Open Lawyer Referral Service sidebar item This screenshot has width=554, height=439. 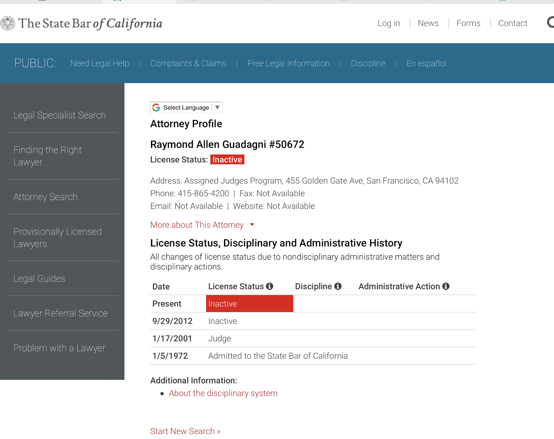pyautogui.click(x=61, y=313)
